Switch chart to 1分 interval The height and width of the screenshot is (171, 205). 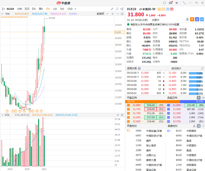pyautogui.click(x=55, y=9)
